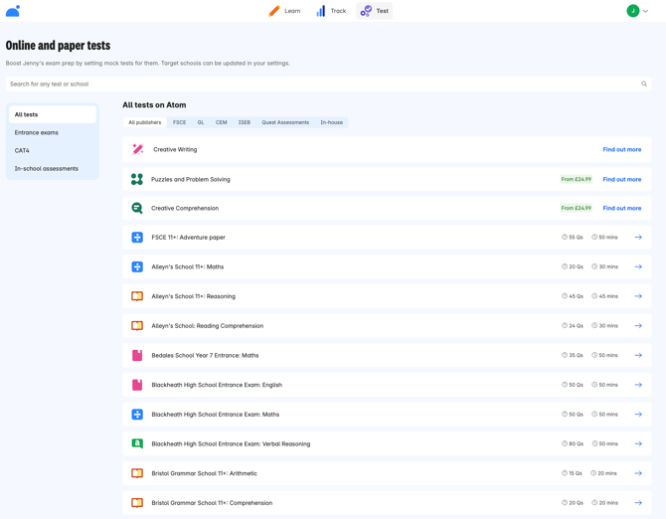
Task: Click the Puzzles and Problem Solving icon
Action: click(137, 179)
